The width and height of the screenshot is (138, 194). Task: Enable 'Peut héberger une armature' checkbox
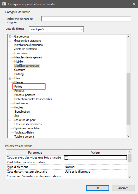(67, 162)
